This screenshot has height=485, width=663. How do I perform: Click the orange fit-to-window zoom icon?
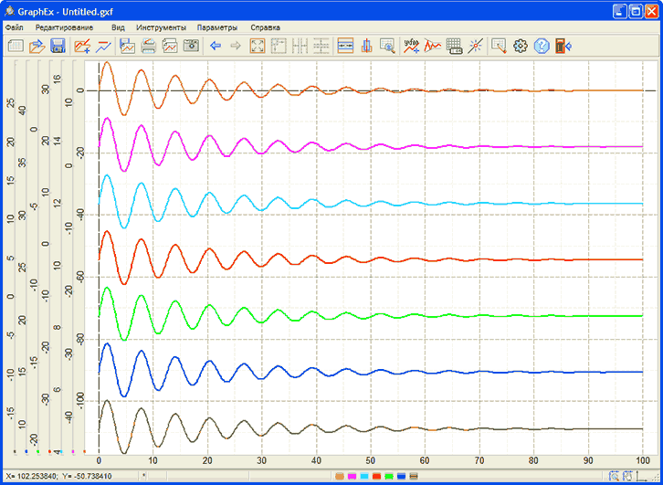(258, 46)
